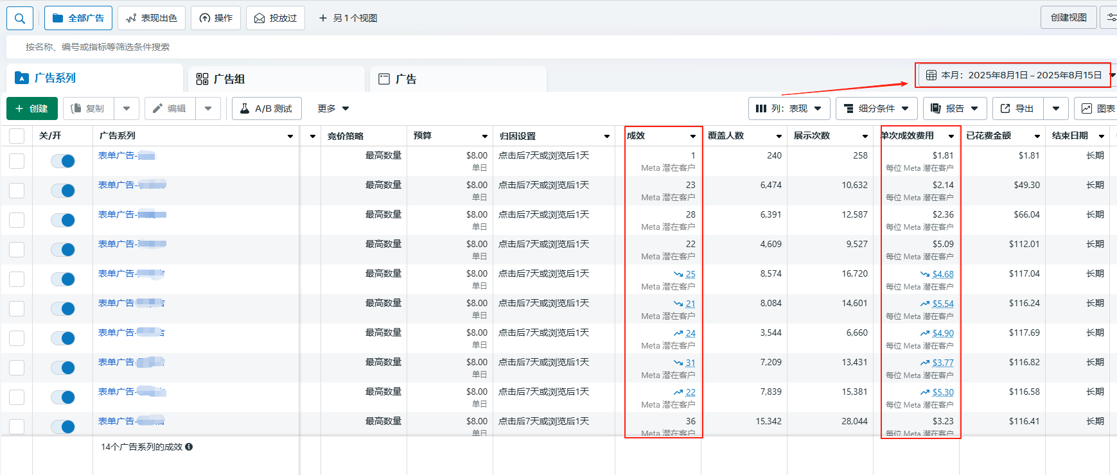Open the 已花费金额 column header arrow
Image resolution: width=1117 pixels, height=475 pixels.
coord(1037,136)
